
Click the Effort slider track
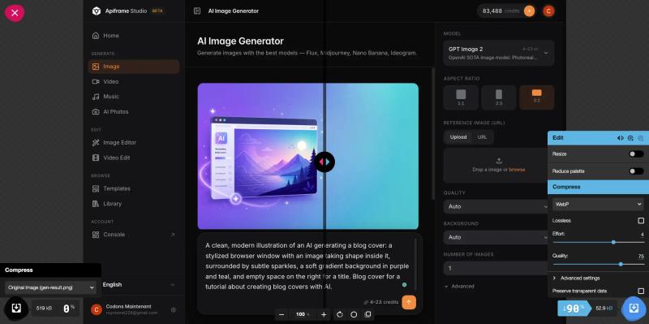[598, 242]
